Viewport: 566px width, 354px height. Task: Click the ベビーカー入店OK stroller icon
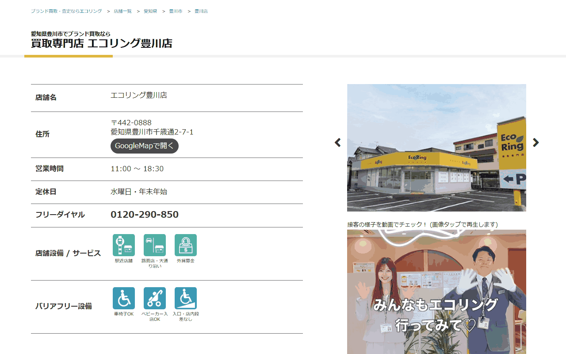tap(155, 298)
